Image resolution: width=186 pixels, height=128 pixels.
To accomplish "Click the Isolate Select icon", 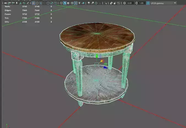I will (105, 3).
